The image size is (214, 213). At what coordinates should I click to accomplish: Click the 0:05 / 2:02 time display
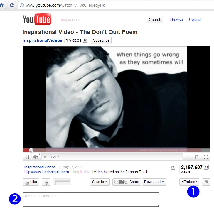pyautogui.click(x=51, y=157)
